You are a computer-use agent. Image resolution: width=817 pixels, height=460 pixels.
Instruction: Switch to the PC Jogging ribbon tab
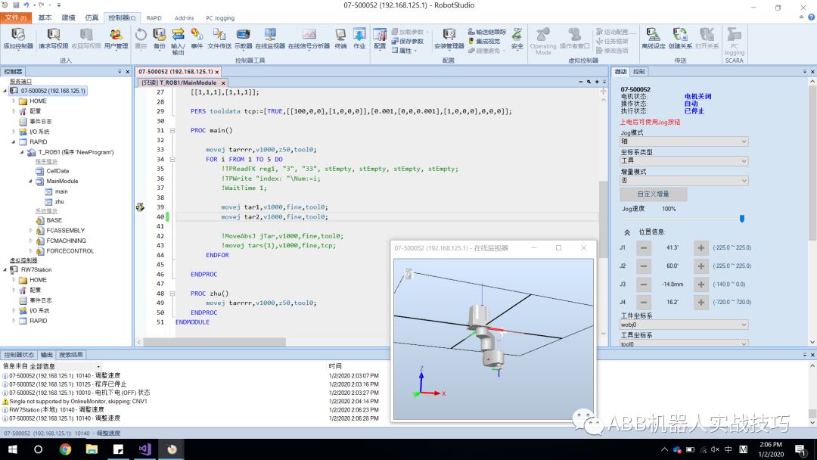(220, 17)
